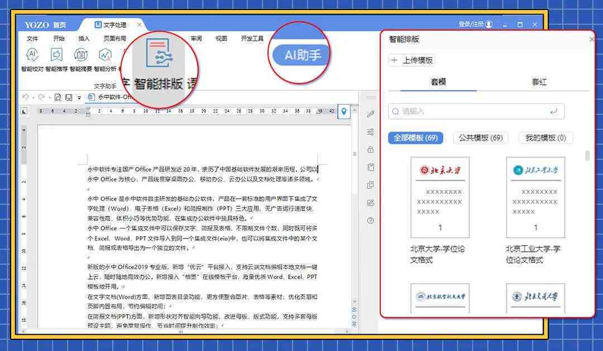
Task: Click the 请输入 template search field
Action: pyautogui.click(x=476, y=111)
